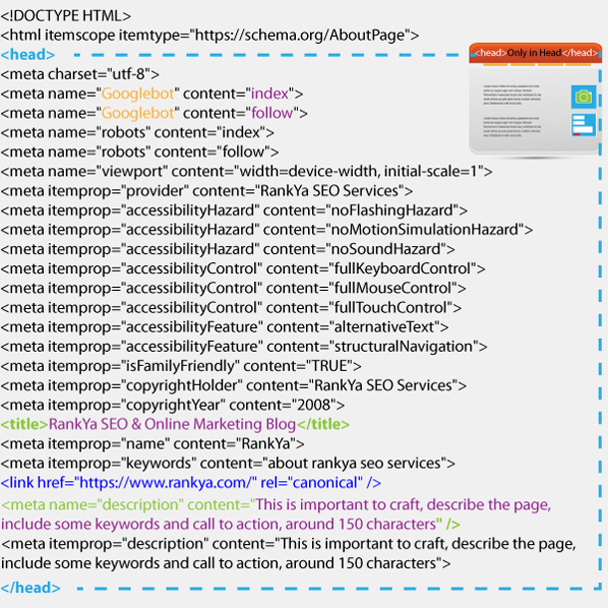Click the isFamilyFriendly TRUE line
Screen dimensions: 608x608
[181, 366]
